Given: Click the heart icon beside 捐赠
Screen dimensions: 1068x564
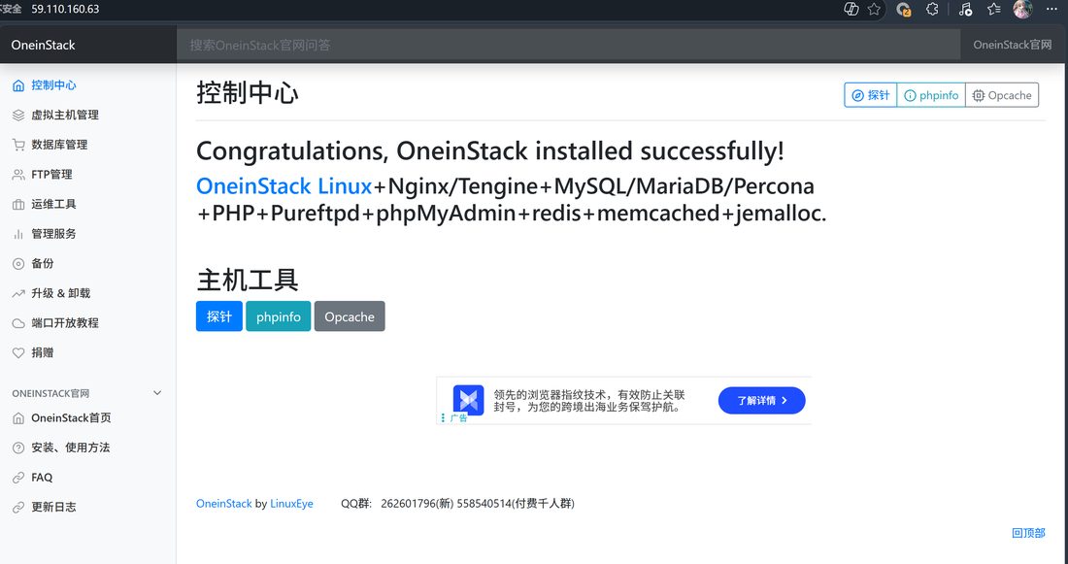Looking at the screenshot, I should tap(18, 352).
